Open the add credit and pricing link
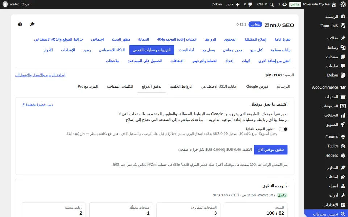 coord(40,75)
